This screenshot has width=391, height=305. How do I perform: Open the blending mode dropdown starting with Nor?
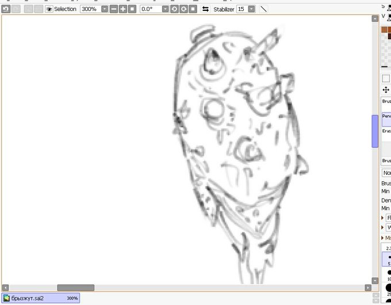[386, 173]
